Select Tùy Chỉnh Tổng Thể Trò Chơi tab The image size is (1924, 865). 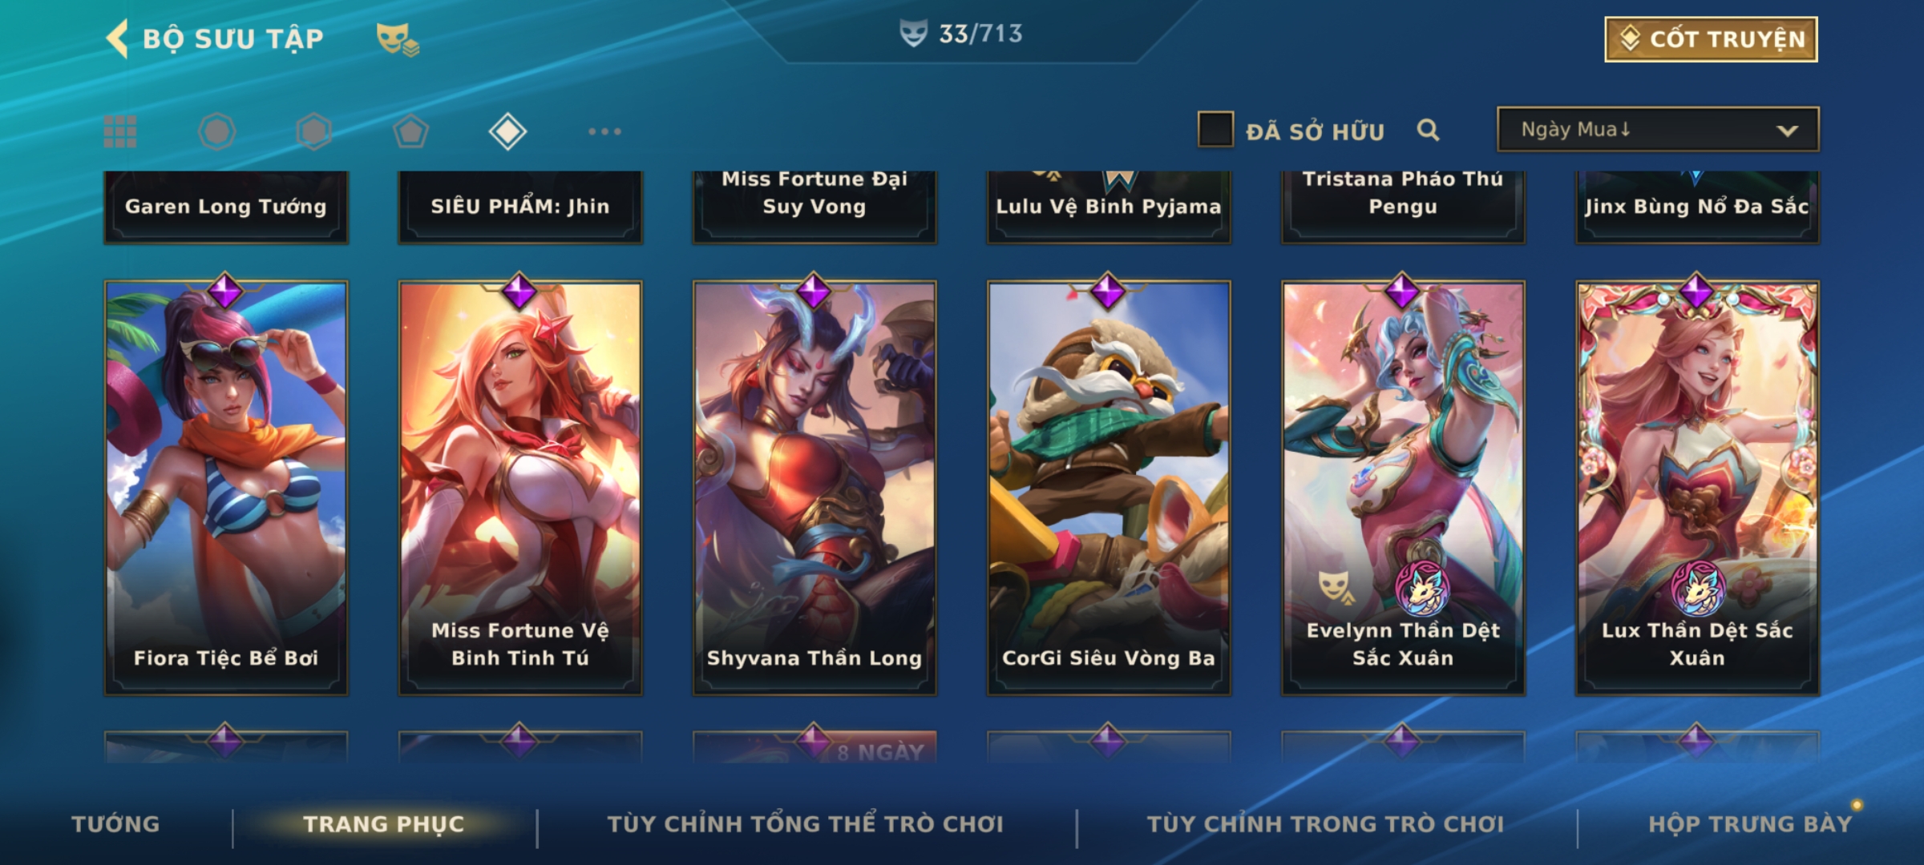click(806, 824)
